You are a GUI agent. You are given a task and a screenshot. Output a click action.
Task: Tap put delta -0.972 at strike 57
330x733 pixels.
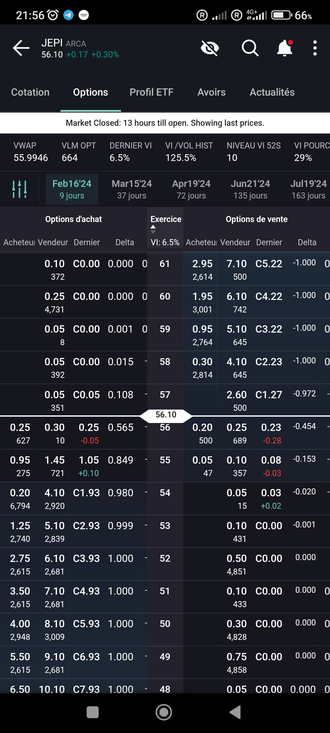[304, 393]
